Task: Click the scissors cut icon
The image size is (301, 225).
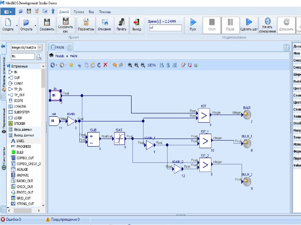Action: 79,65
